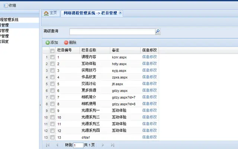Focus the 高级查询 search field

(112, 32)
